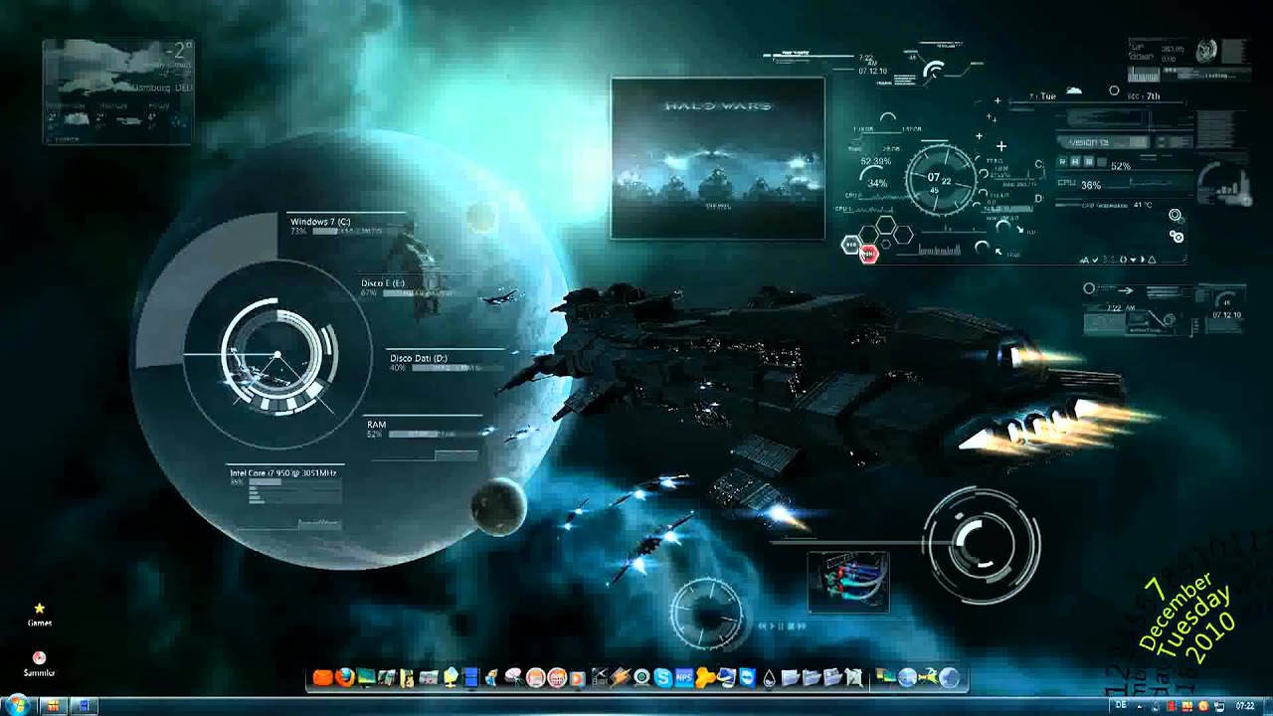Launch TeamViewer from the dock
This screenshot has width=1273, height=716.
[x=747, y=677]
